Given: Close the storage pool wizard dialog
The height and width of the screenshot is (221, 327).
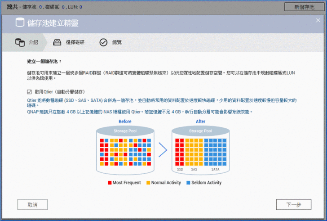Looking at the screenshot, I should (x=318, y=20).
